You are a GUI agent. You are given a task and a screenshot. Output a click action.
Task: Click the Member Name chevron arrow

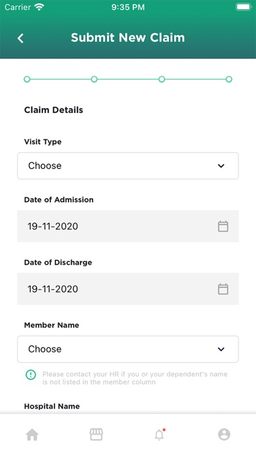coord(221,349)
